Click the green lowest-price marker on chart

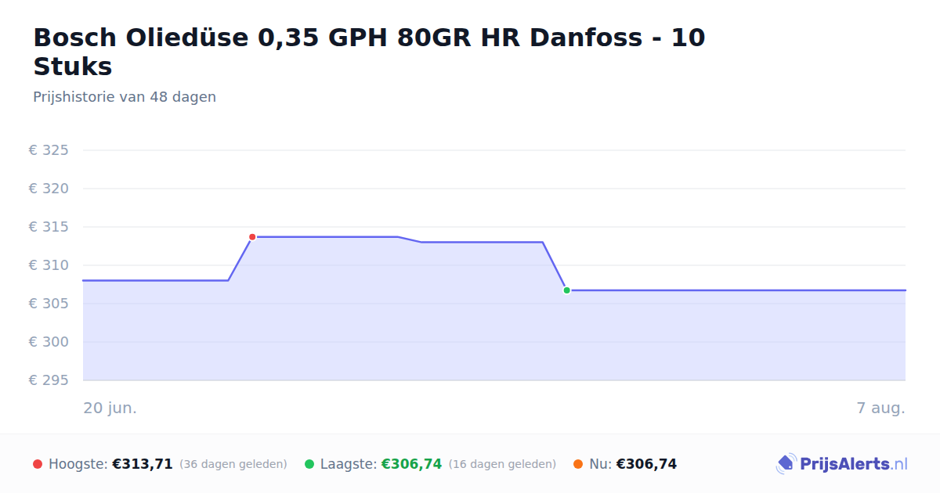coord(566,290)
